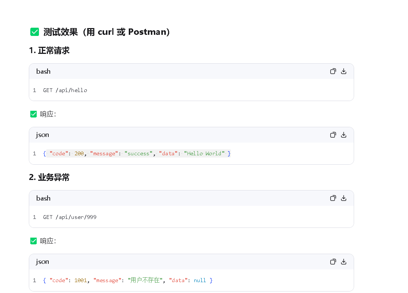The height and width of the screenshot is (293, 408).
Task: Click the bash label above GET /api/user/999
Action: 43,198
